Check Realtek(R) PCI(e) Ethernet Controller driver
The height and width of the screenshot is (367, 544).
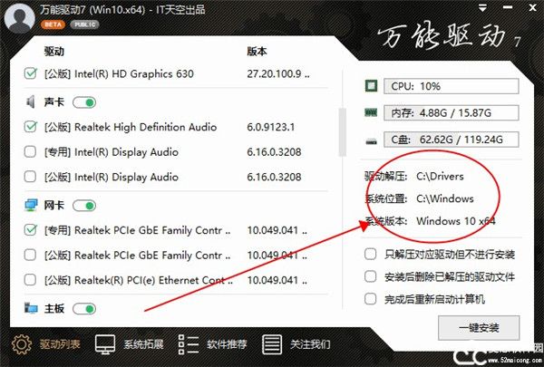(30, 280)
